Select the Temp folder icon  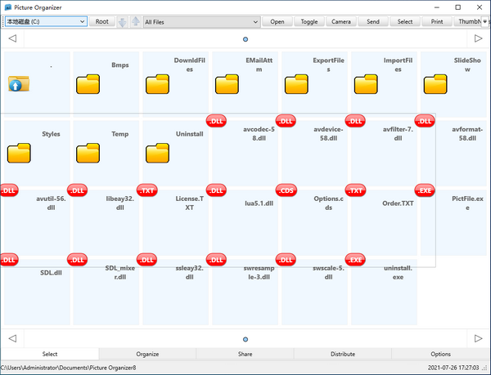click(x=88, y=152)
